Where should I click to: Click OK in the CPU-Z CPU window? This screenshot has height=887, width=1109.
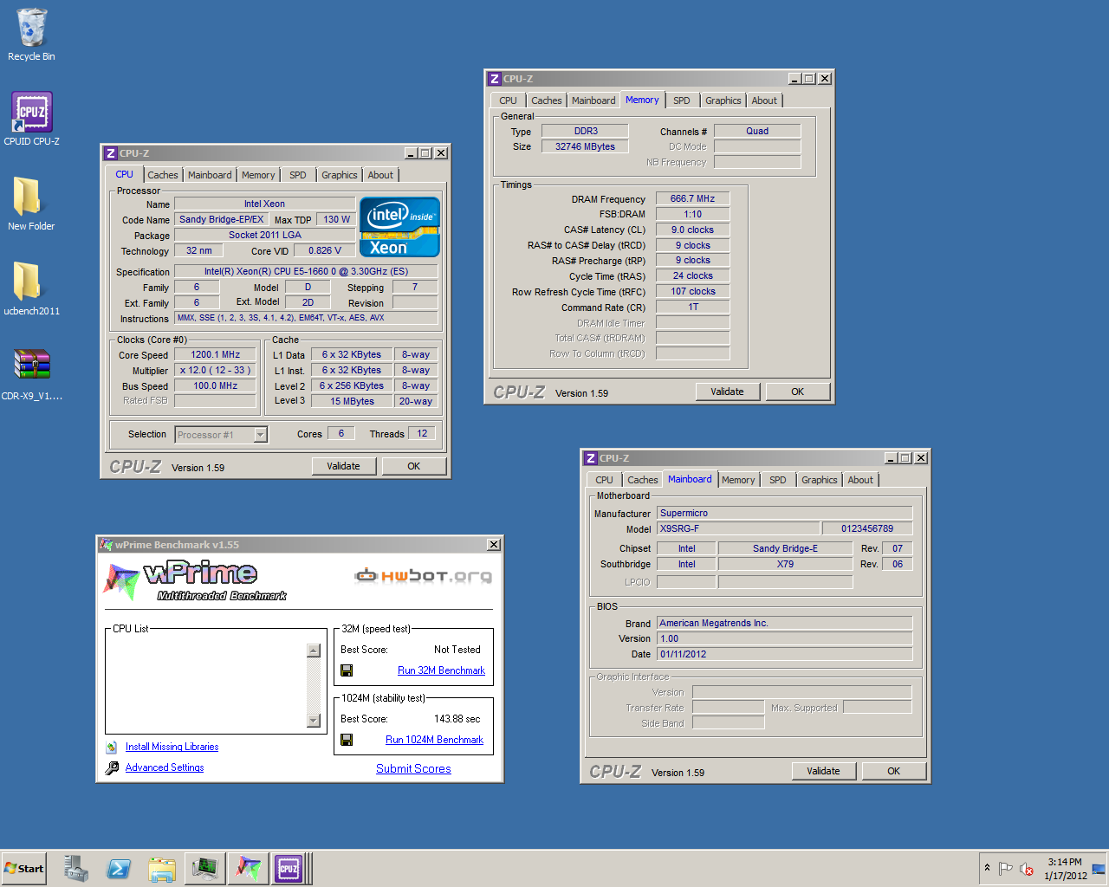click(x=414, y=466)
